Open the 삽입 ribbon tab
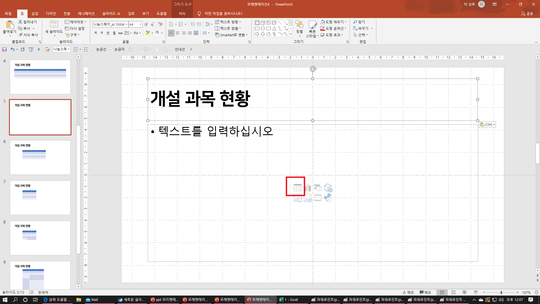540x304 pixels. click(x=35, y=14)
